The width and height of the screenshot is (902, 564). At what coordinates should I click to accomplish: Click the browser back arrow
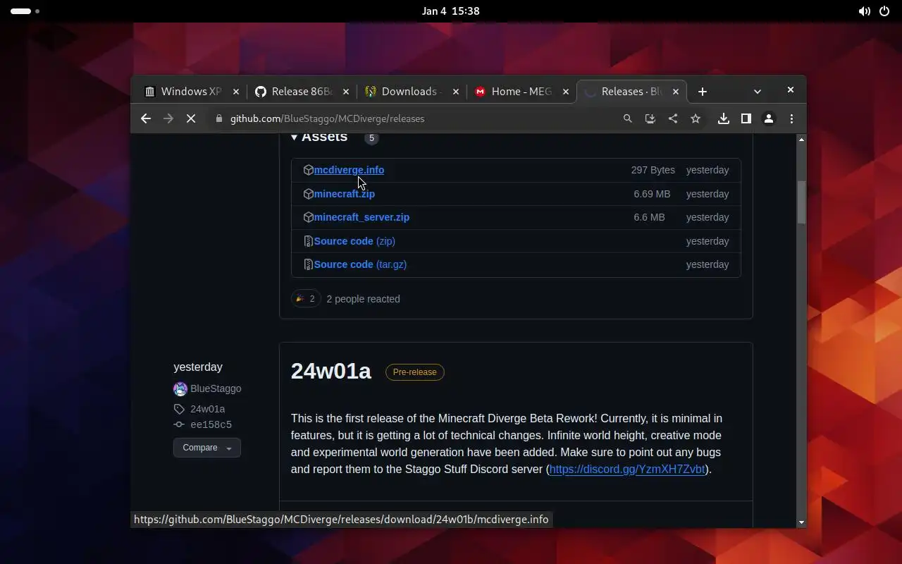pos(146,119)
